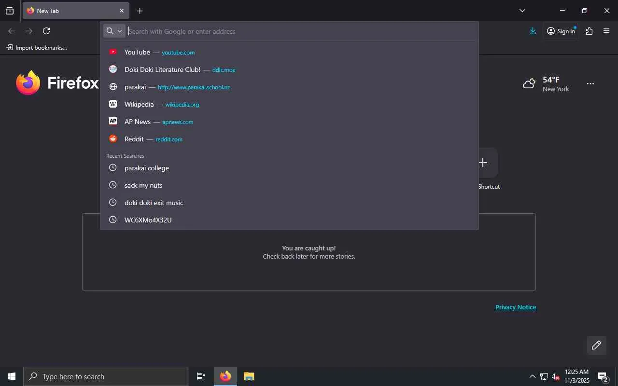Open the search engine selector dropdown
This screenshot has width=618, height=386.
[x=114, y=31]
